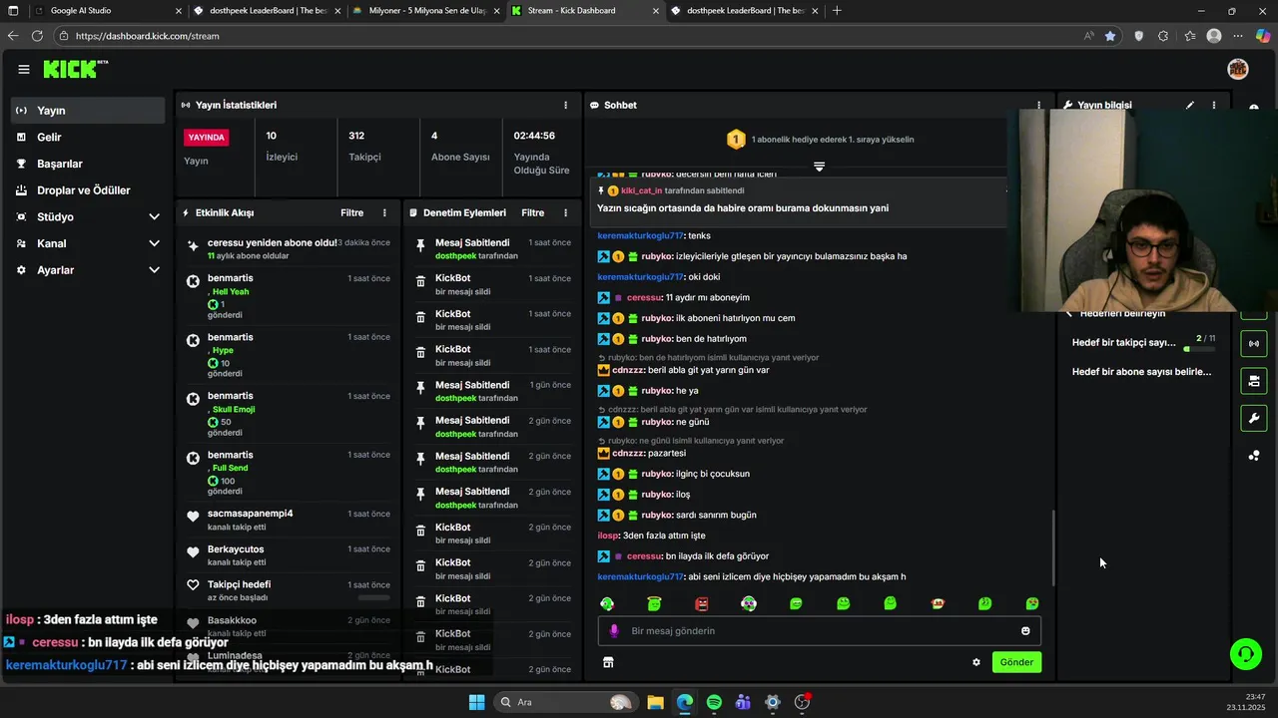Expand the Kanal sidebar section
The height and width of the screenshot is (718, 1278).
154,243
